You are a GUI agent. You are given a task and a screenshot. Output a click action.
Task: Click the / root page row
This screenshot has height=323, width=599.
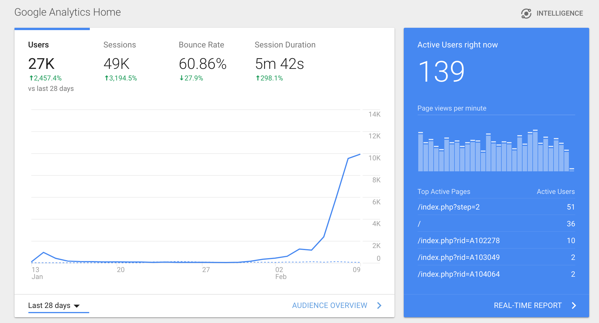pyautogui.click(x=496, y=224)
